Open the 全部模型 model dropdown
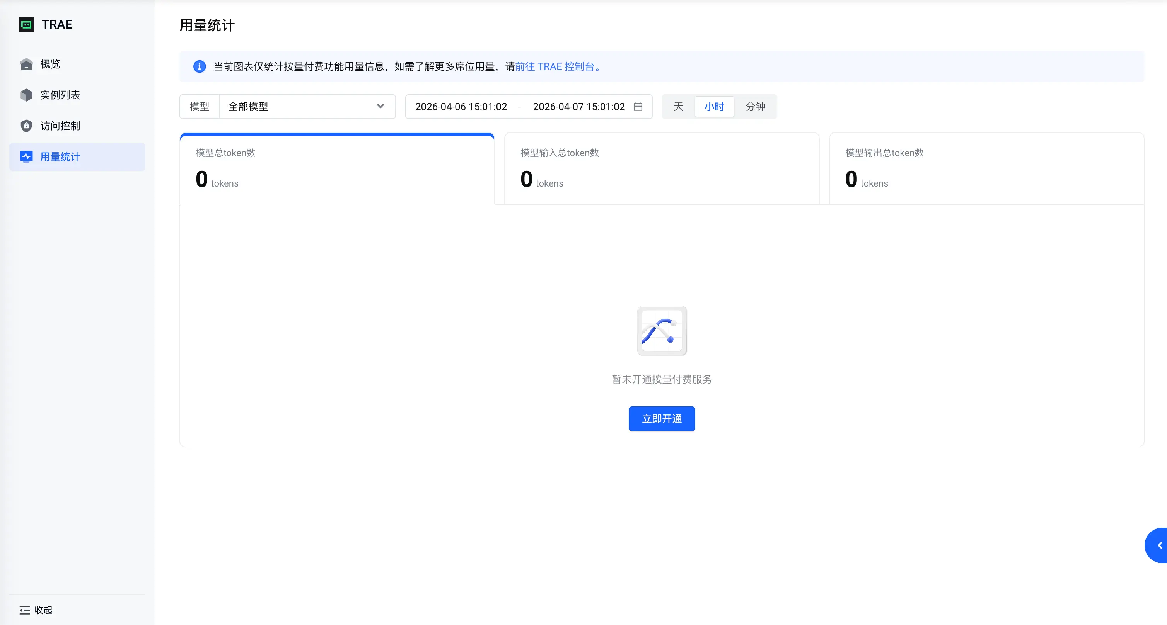 [x=307, y=107]
